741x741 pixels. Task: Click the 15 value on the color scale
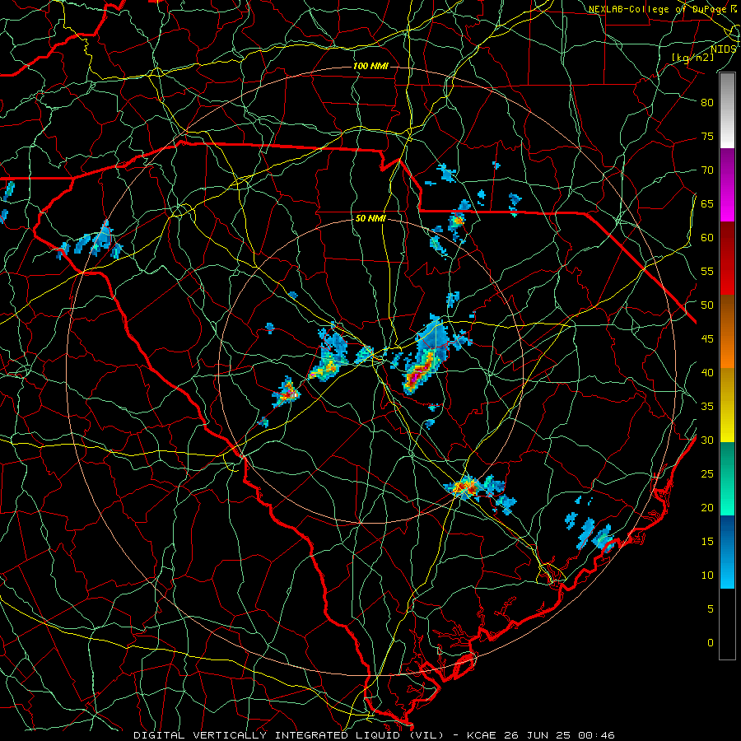click(x=707, y=541)
